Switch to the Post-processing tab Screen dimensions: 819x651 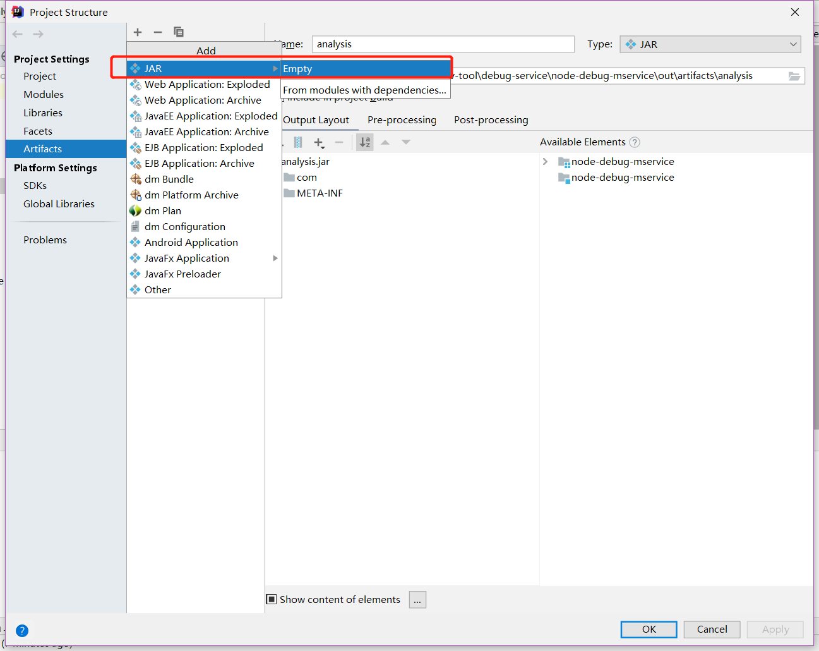(x=491, y=120)
